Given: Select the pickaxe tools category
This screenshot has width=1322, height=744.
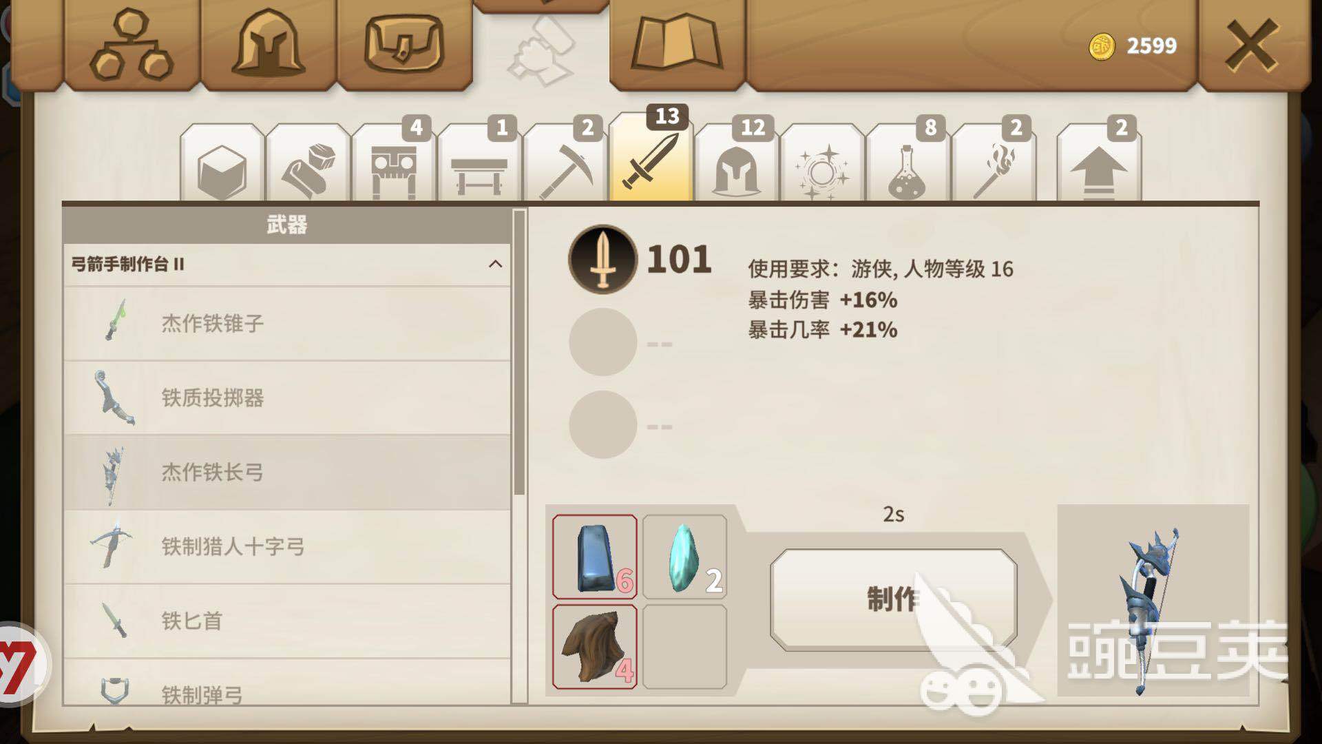Looking at the screenshot, I should tap(565, 164).
